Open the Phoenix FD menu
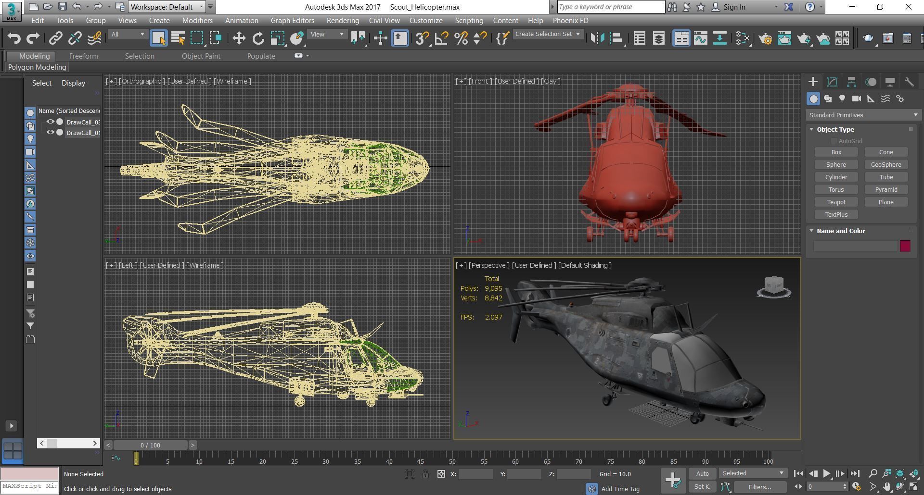 570,21
